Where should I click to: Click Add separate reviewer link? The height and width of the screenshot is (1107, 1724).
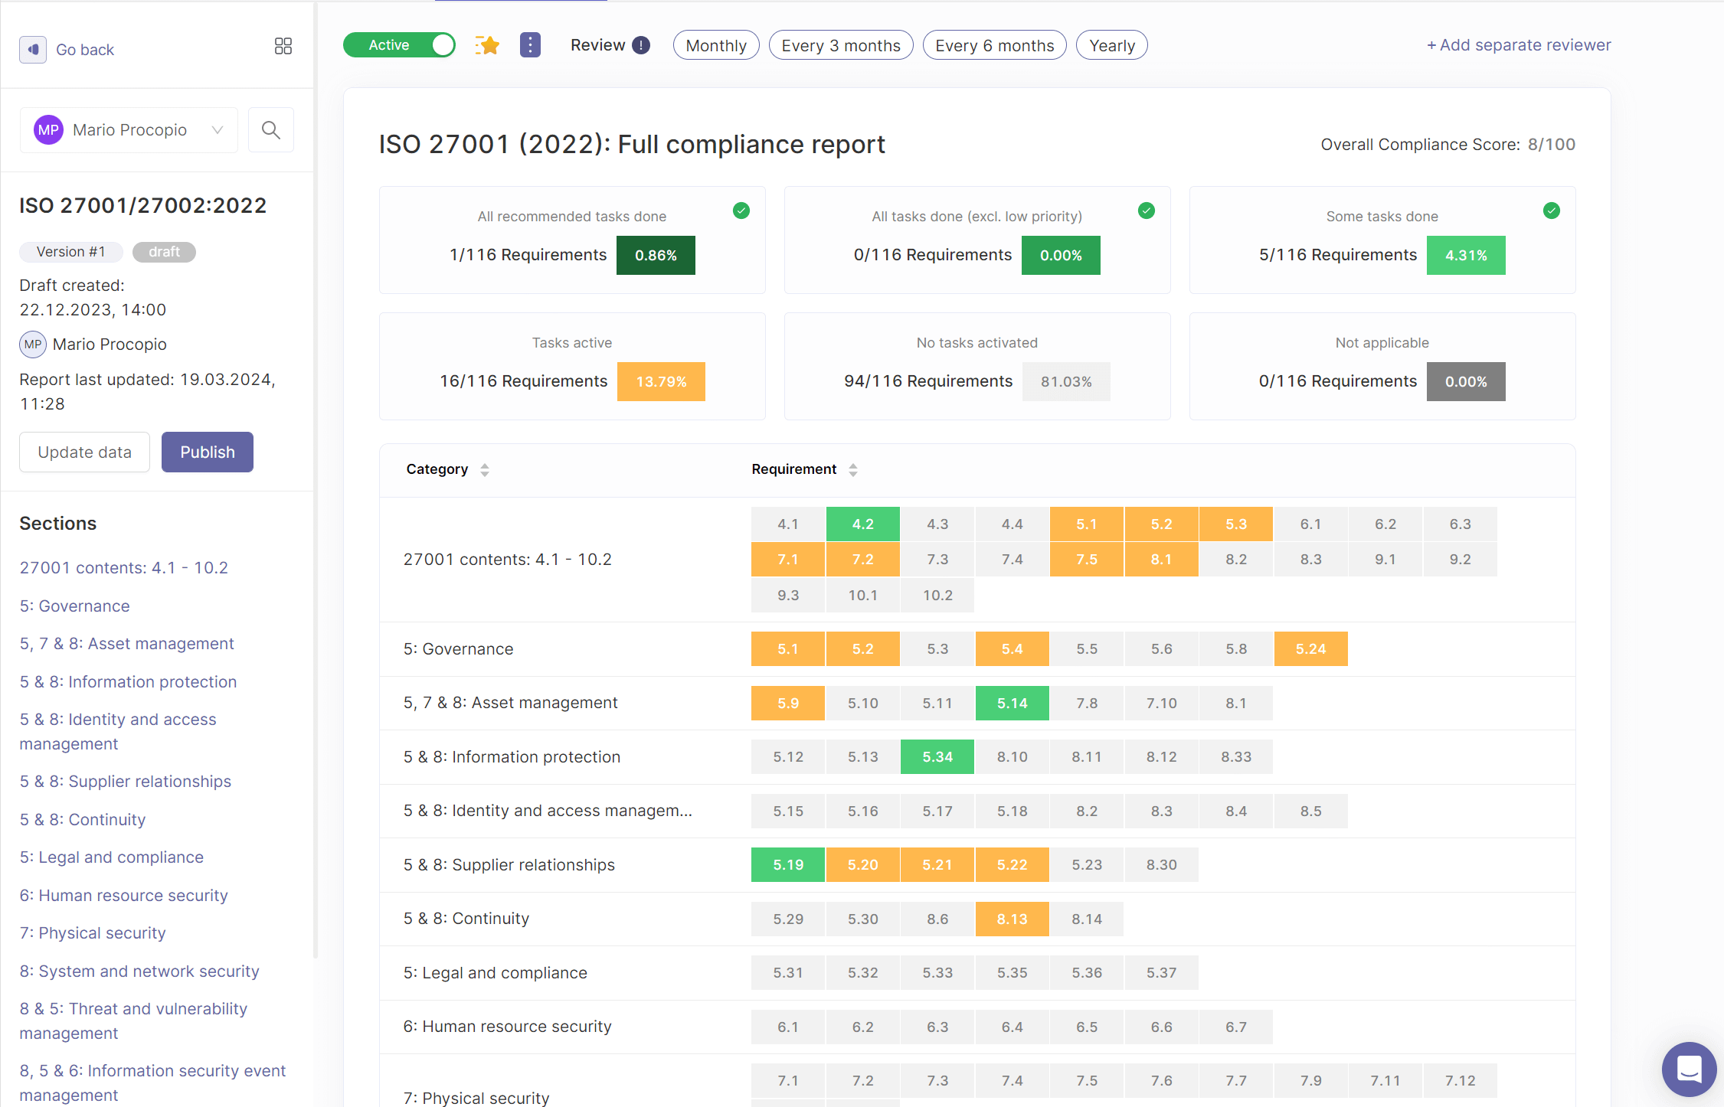[x=1519, y=45]
